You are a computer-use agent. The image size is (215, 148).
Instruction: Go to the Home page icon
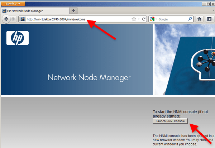[x=199, y=19]
